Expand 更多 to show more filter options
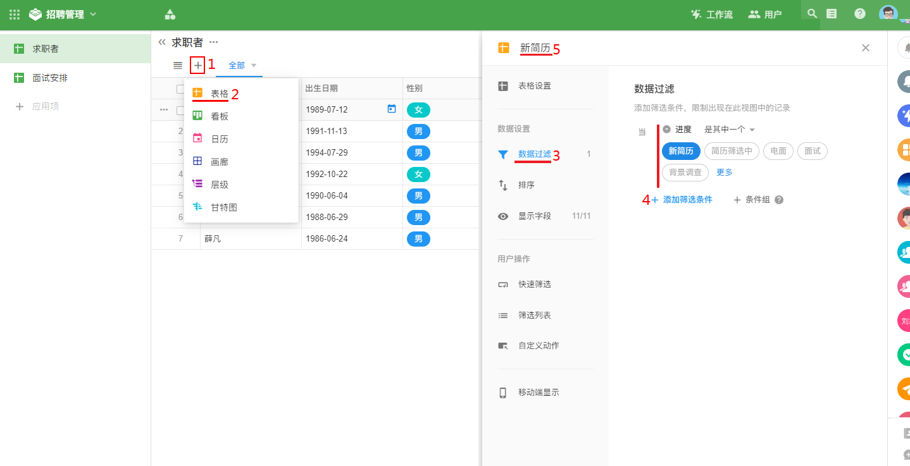 point(725,172)
